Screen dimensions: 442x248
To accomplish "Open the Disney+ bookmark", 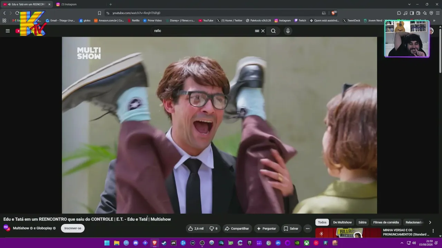I will tap(180, 20).
